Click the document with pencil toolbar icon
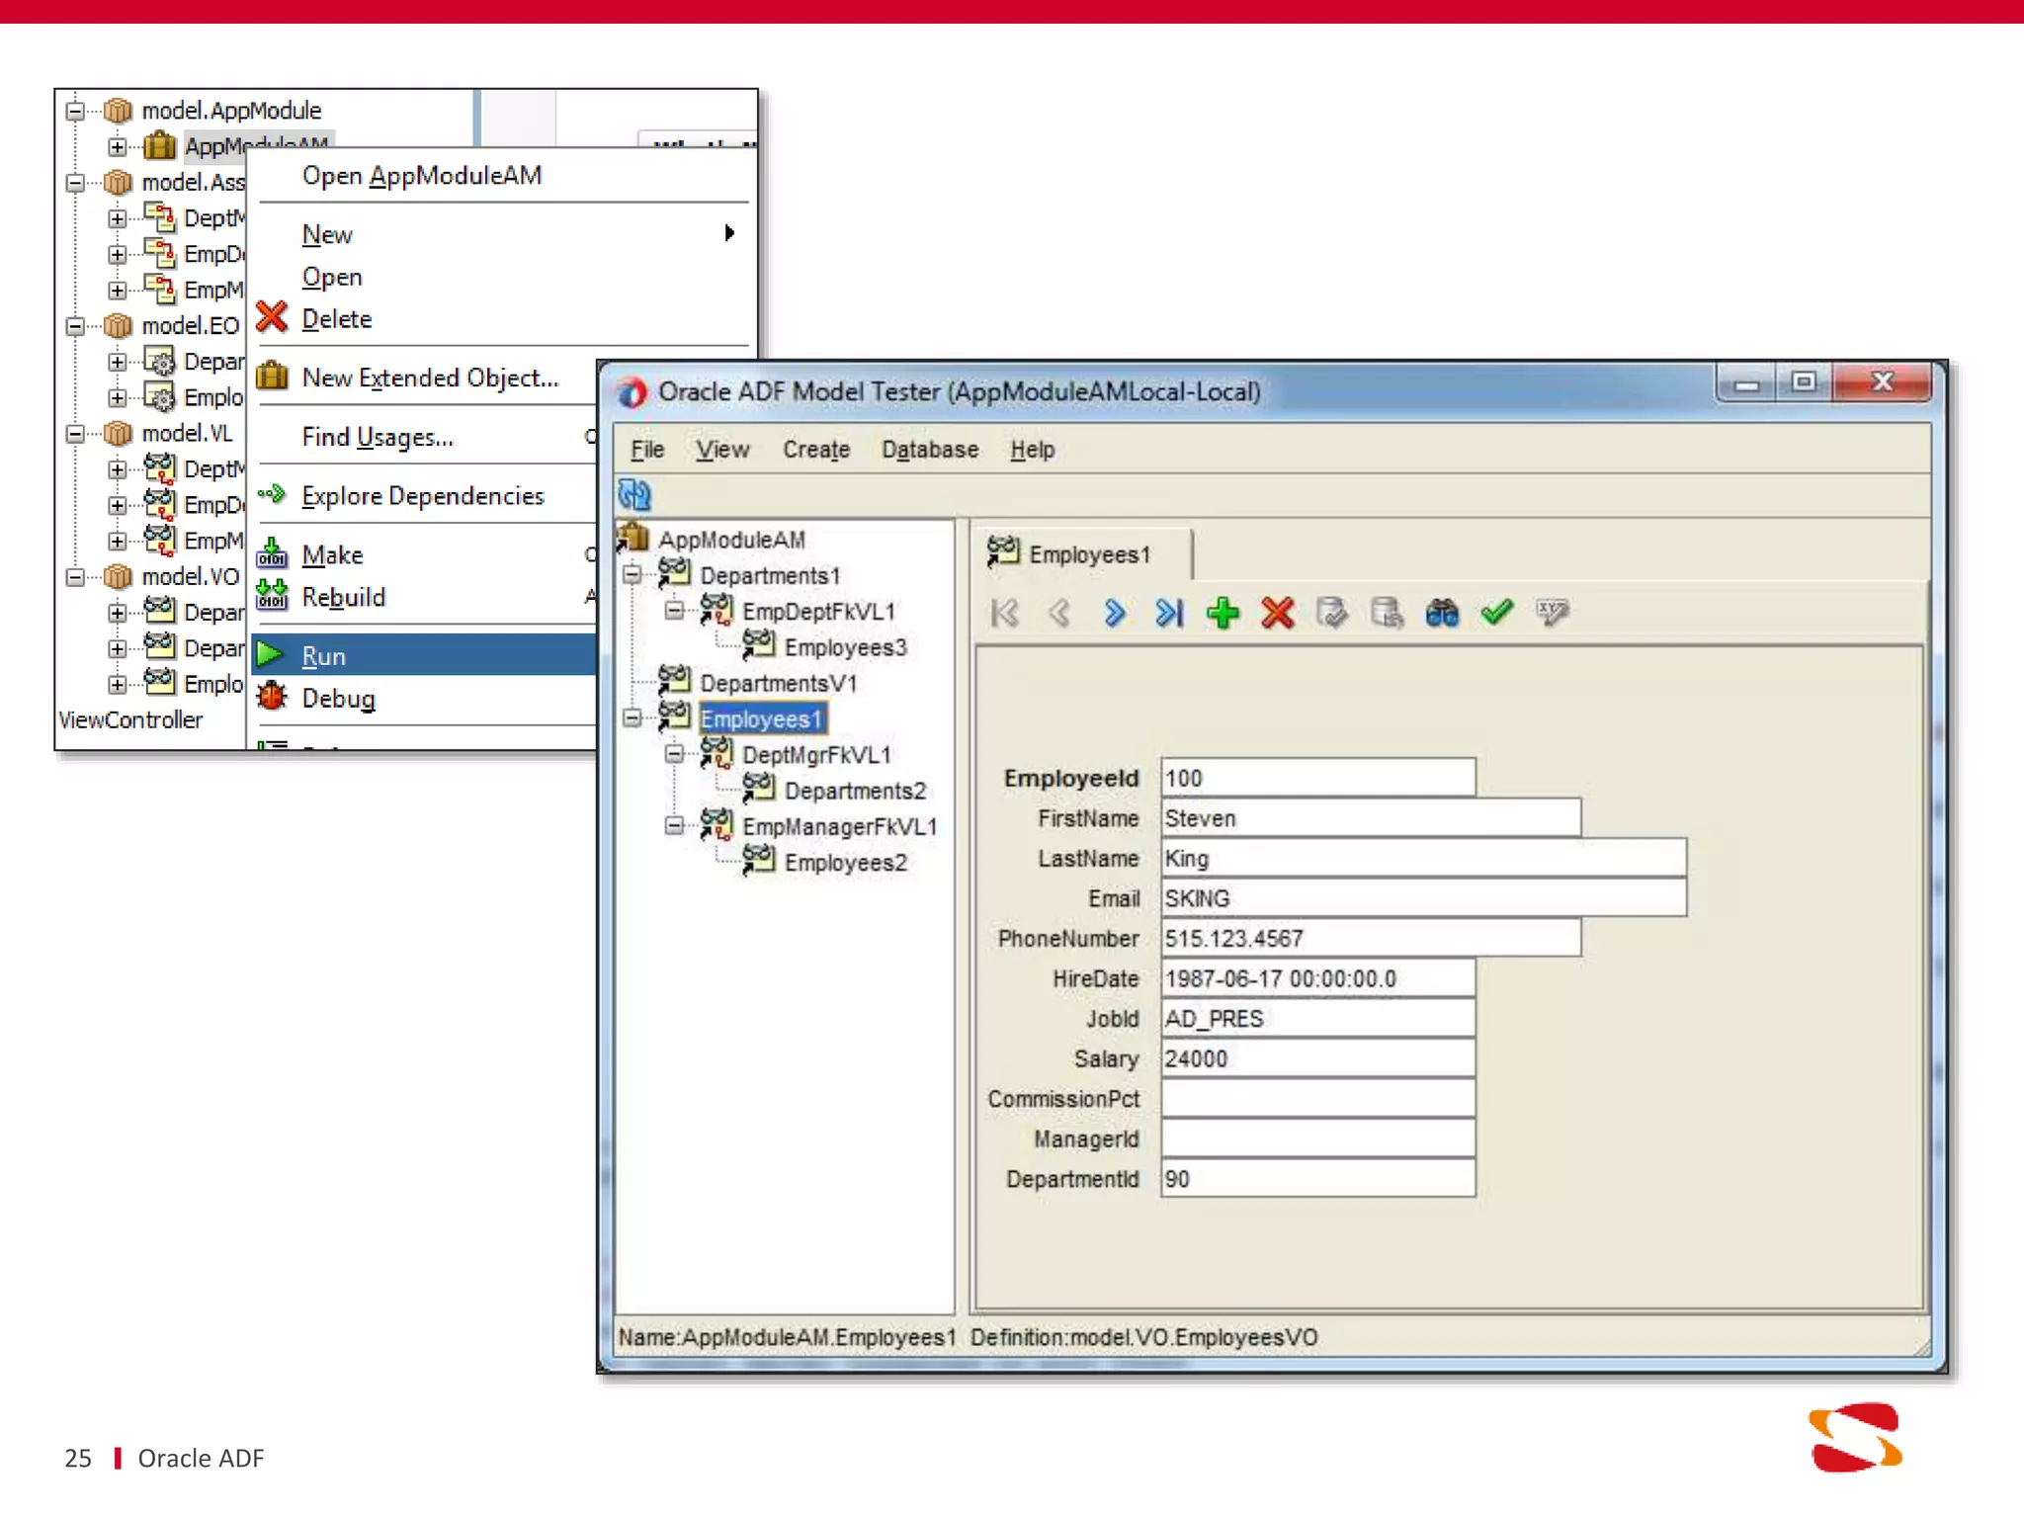 coord(1331,614)
